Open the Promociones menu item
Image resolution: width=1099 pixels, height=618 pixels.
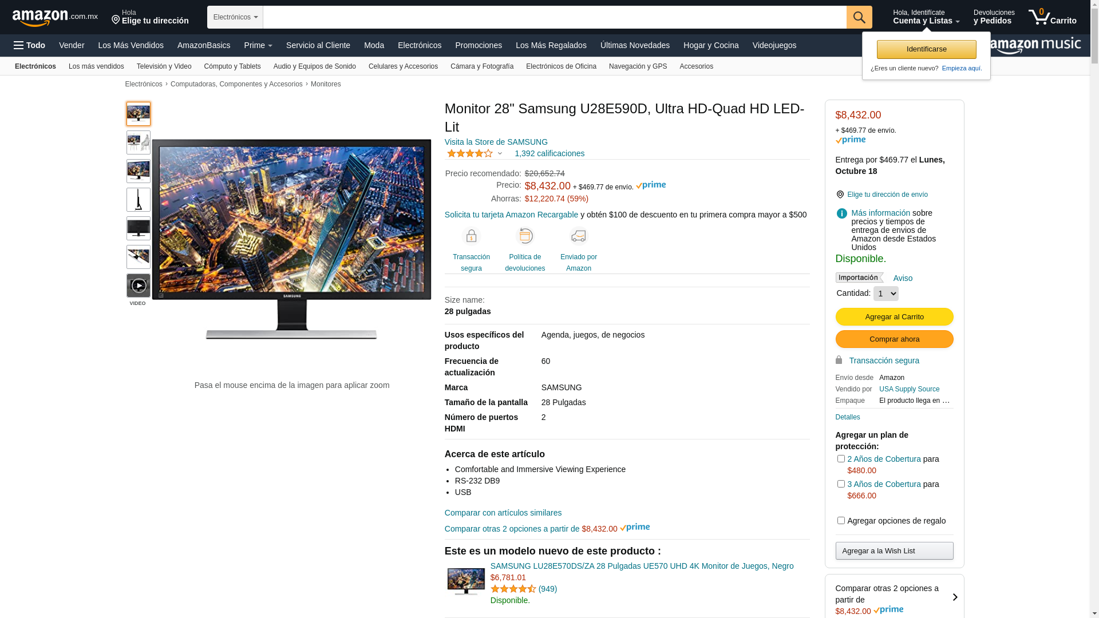coord(479,45)
